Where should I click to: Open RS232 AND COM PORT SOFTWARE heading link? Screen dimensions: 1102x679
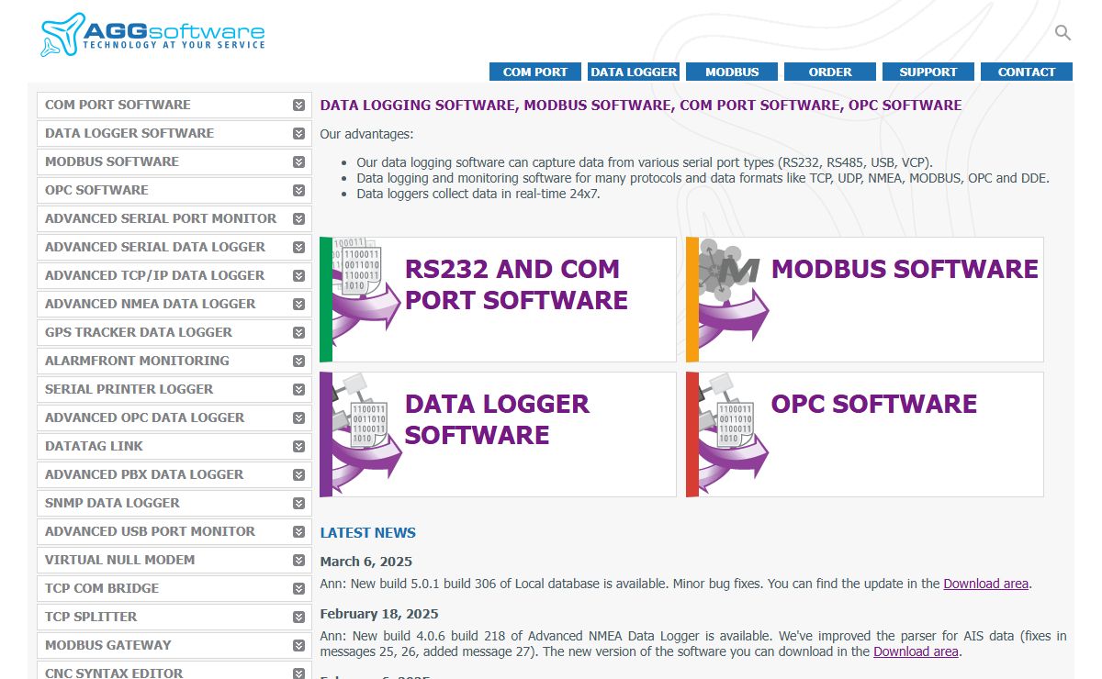pos(516,284)
